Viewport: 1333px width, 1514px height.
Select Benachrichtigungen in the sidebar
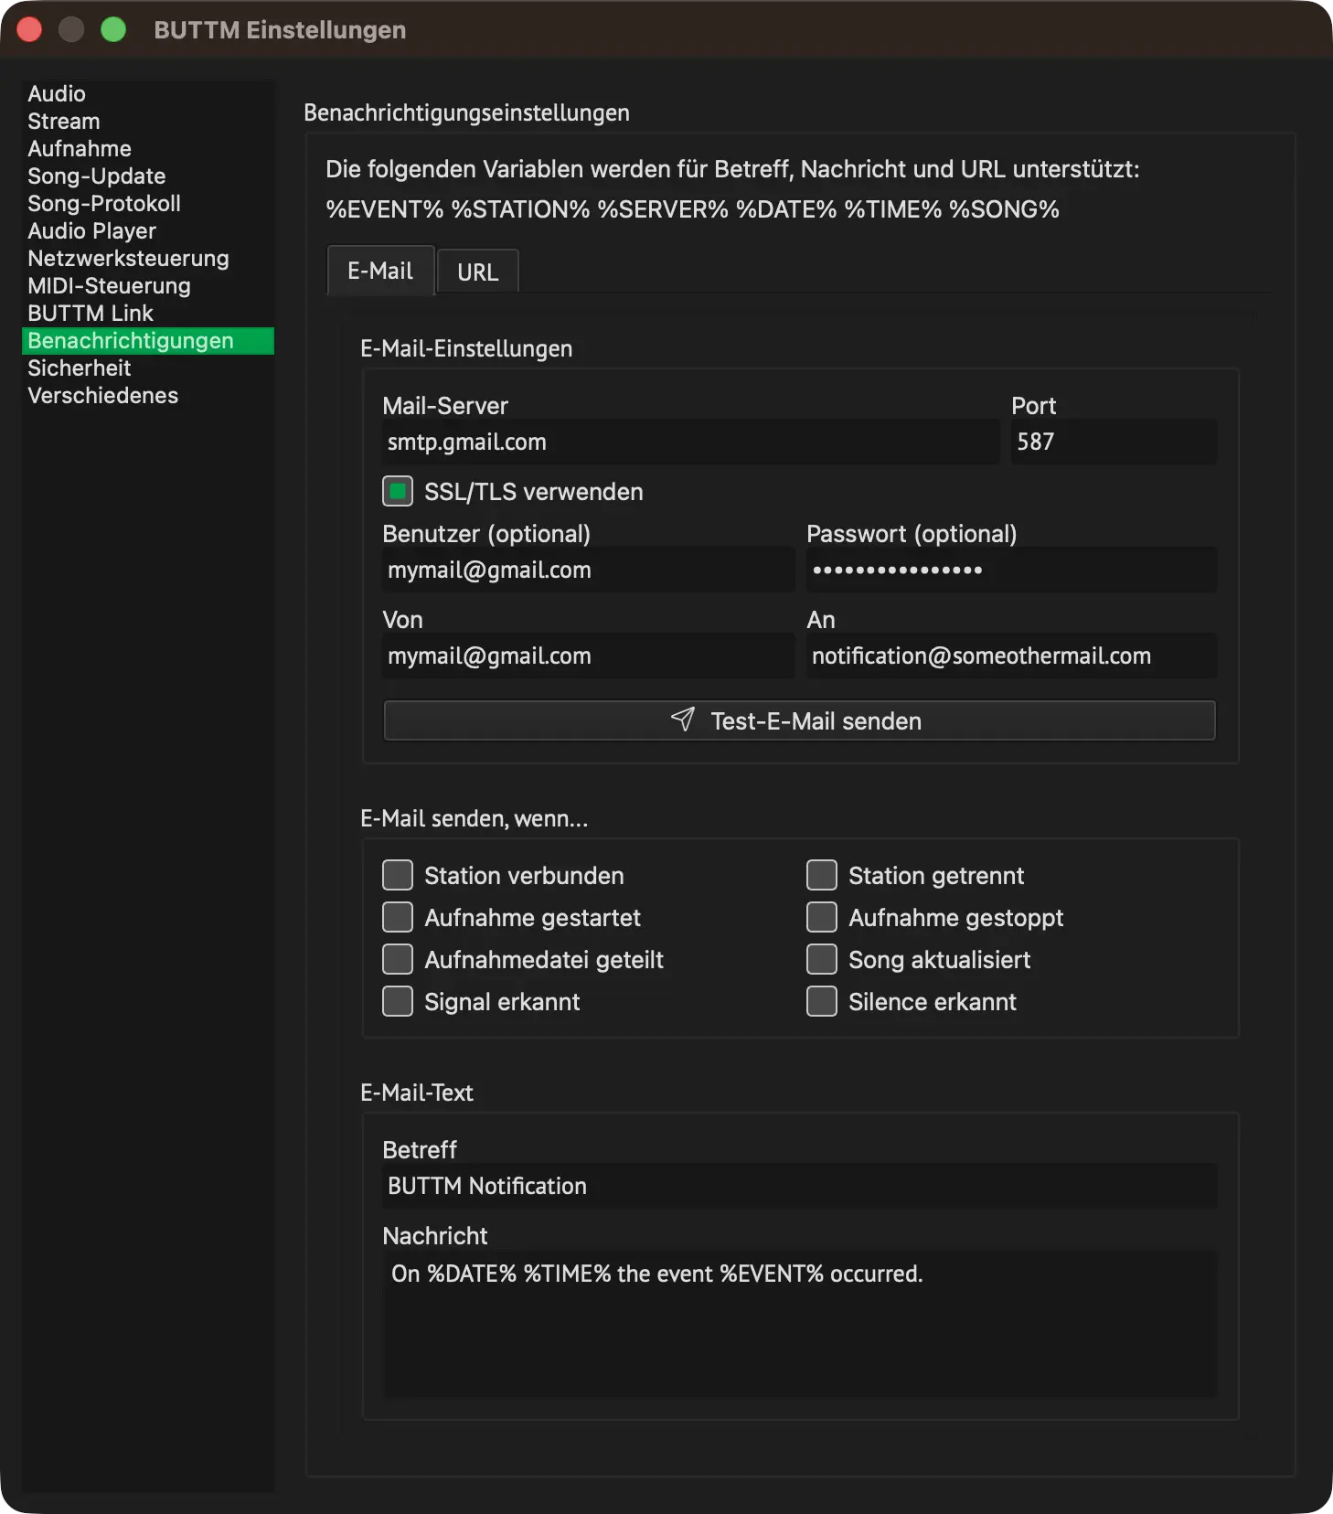pyautogui.click(x=148, y=340)
